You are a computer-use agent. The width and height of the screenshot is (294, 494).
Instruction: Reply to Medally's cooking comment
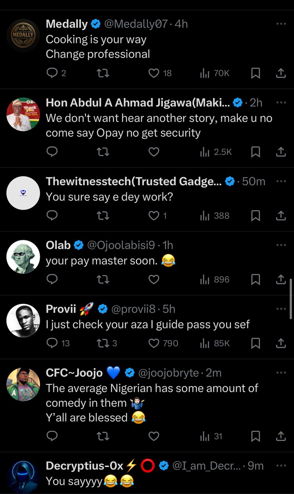pyautogui.click(x=52, y=73)
